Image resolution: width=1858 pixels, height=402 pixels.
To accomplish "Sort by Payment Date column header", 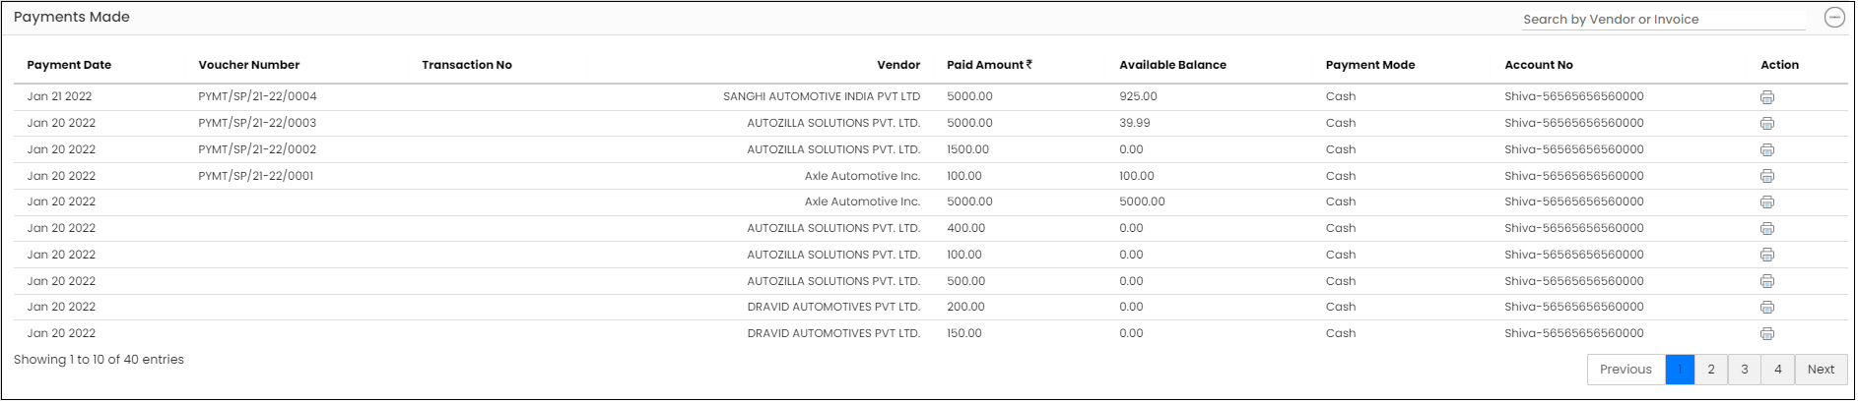I will pos(69,65).
